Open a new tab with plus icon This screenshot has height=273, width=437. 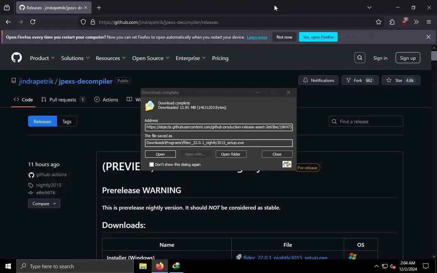point(99,8)
